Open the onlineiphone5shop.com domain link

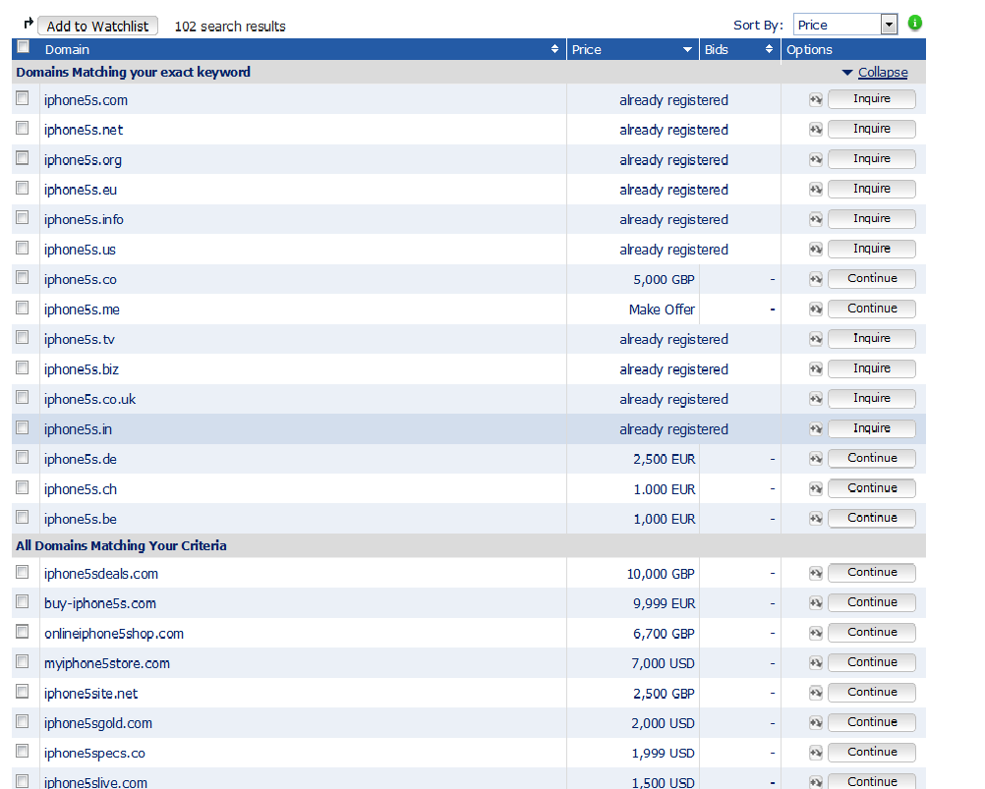click(x=114, y=634)
